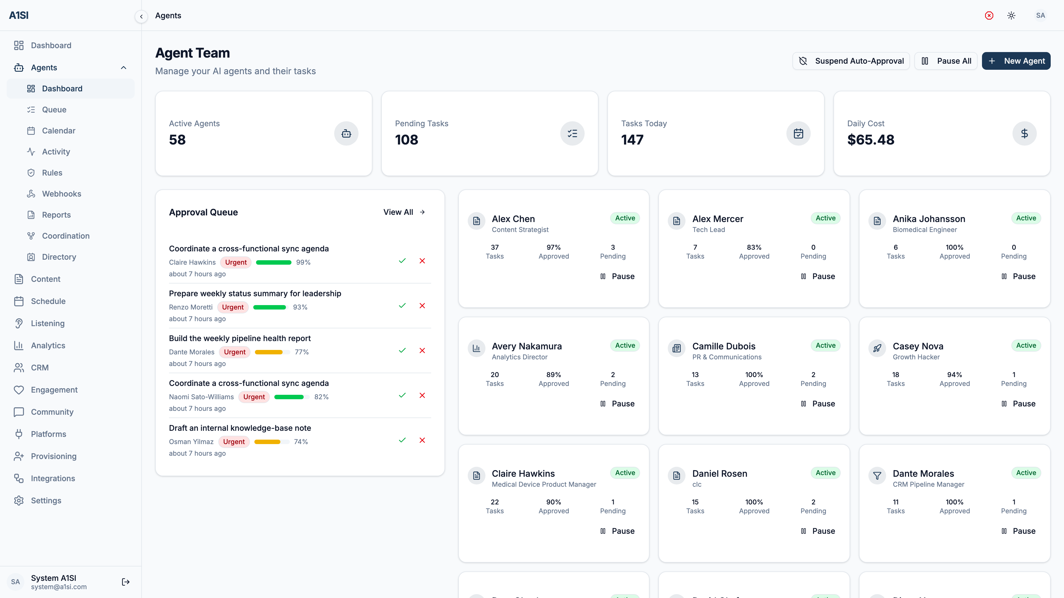This screenshot has width=1064, height=598.
Task: Open the agent Directory
Action: click(70, 257)
